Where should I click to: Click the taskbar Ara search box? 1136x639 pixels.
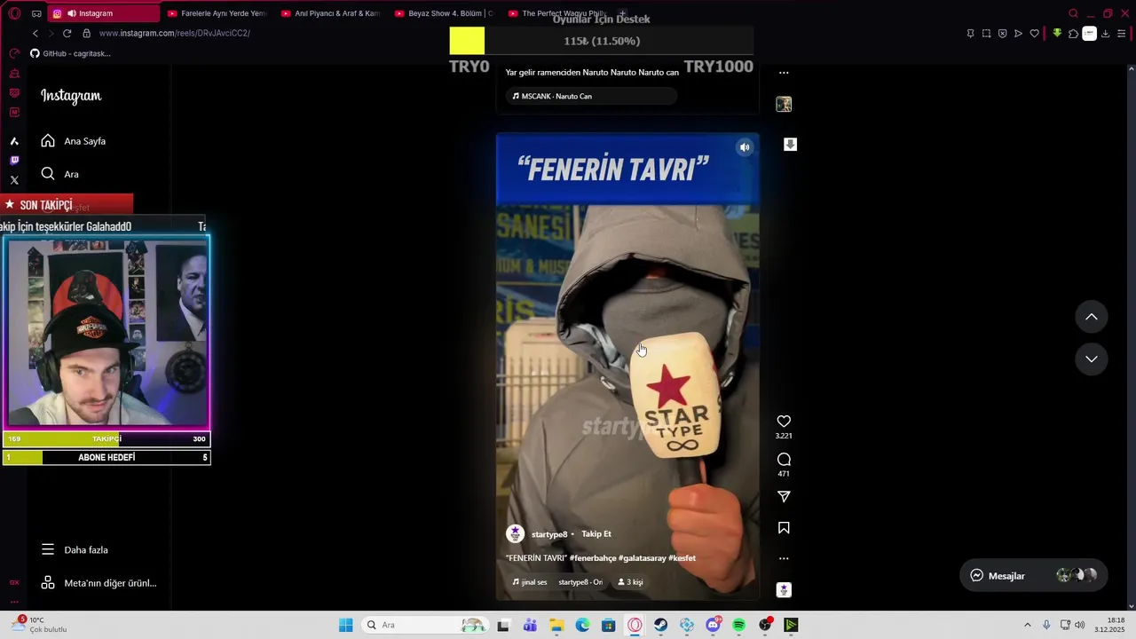click(425, 625)
